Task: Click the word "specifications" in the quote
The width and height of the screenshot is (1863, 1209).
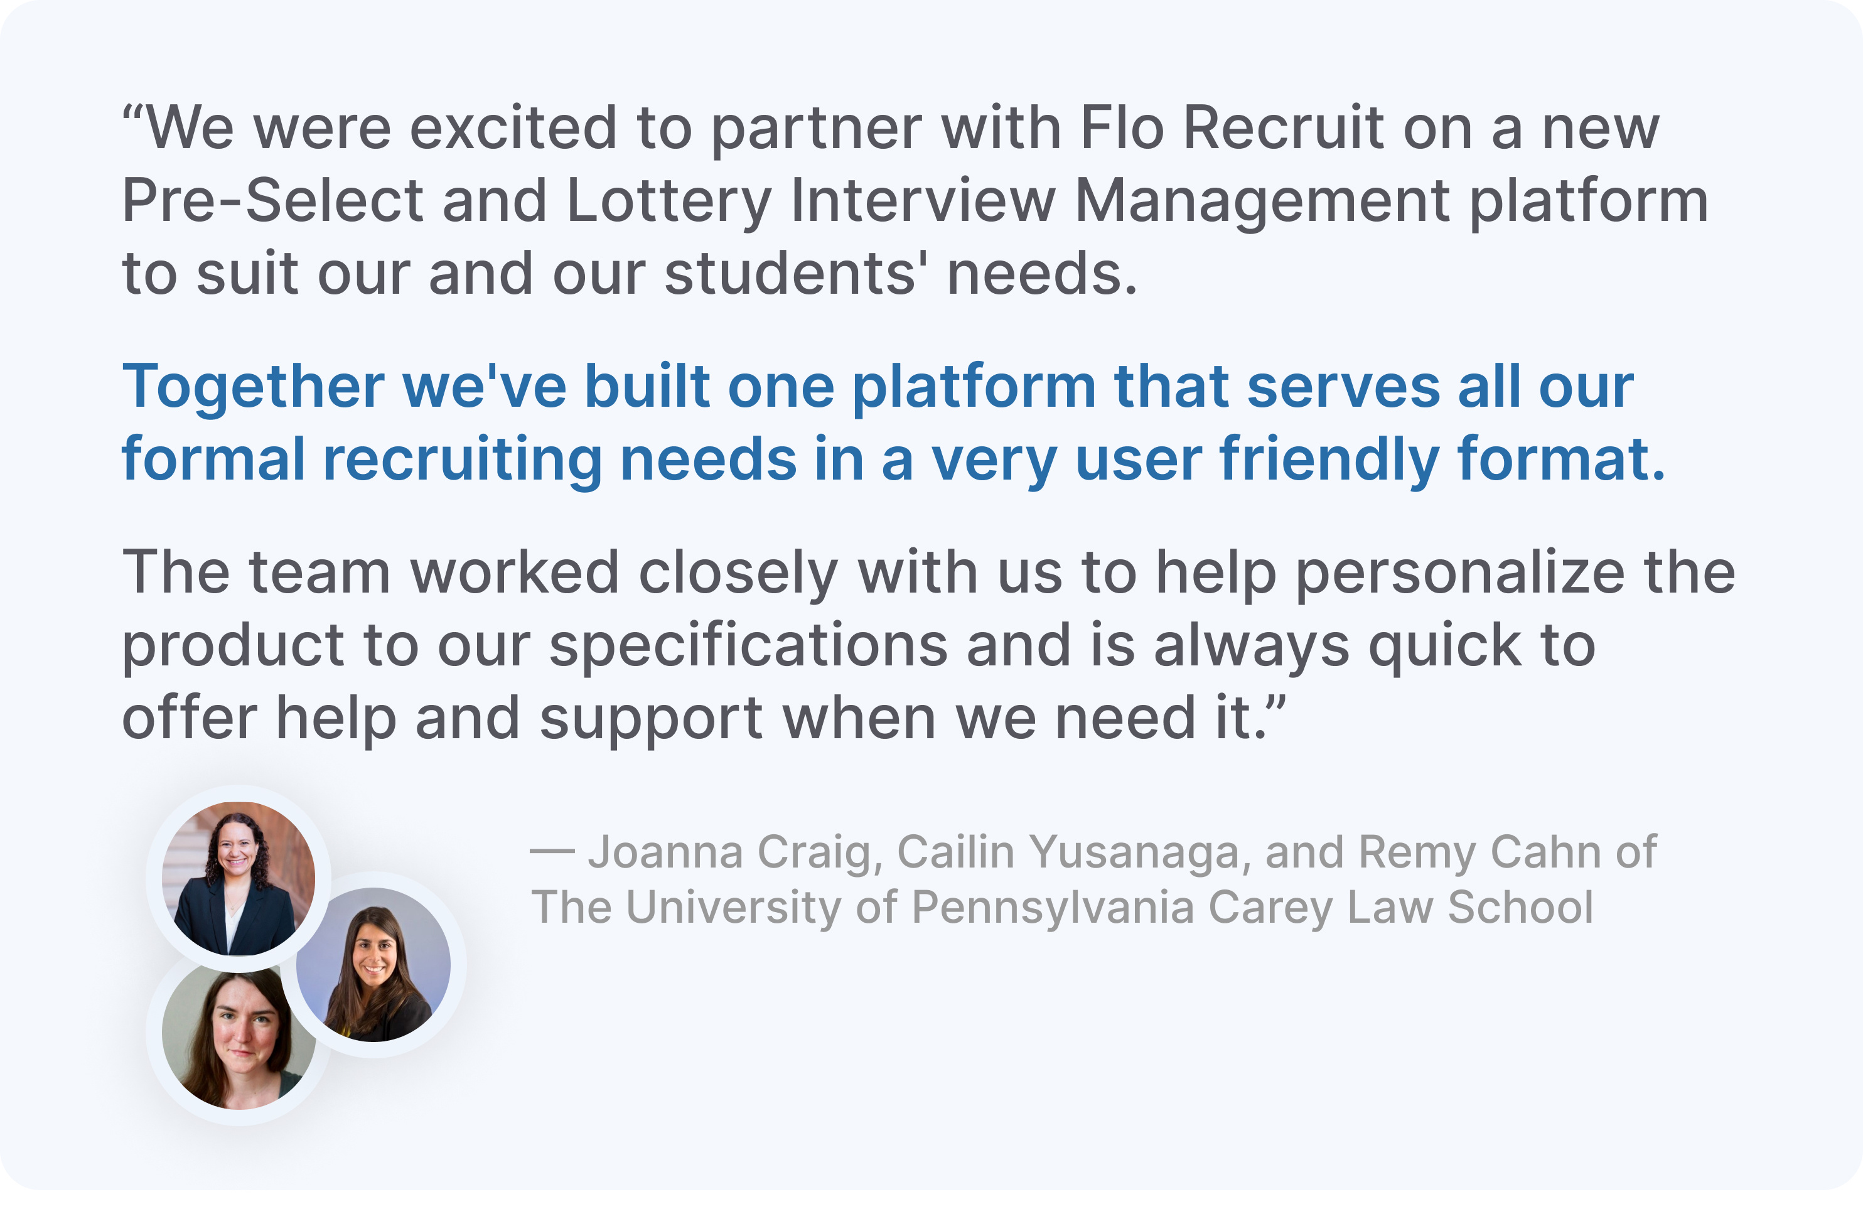Action: pos(748,645)
